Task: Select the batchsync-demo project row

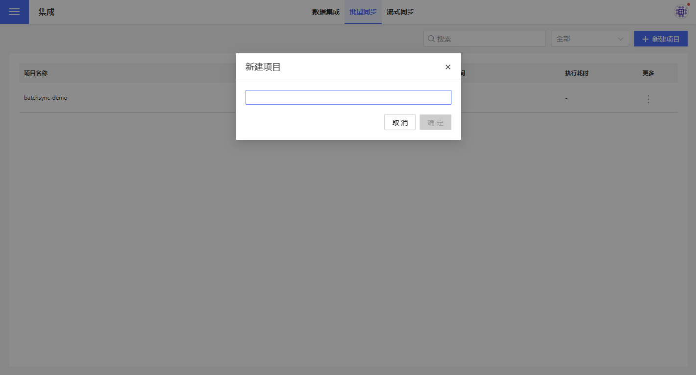Action: tap(46, 98)
